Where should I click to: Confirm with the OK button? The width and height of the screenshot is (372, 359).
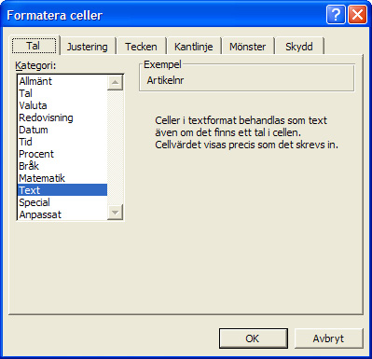(254, 338)
